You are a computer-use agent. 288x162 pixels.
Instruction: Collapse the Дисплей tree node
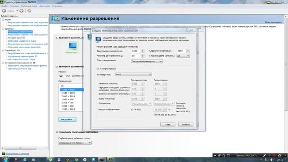click(3, 29)
